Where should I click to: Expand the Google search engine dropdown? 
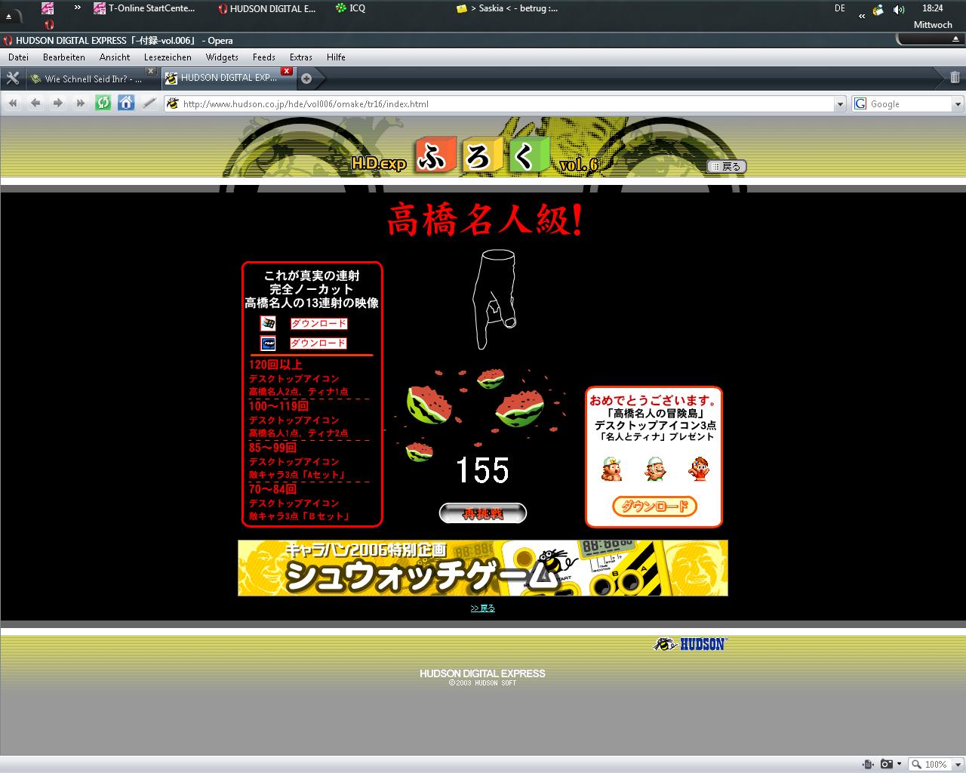(x=958, y=104)
